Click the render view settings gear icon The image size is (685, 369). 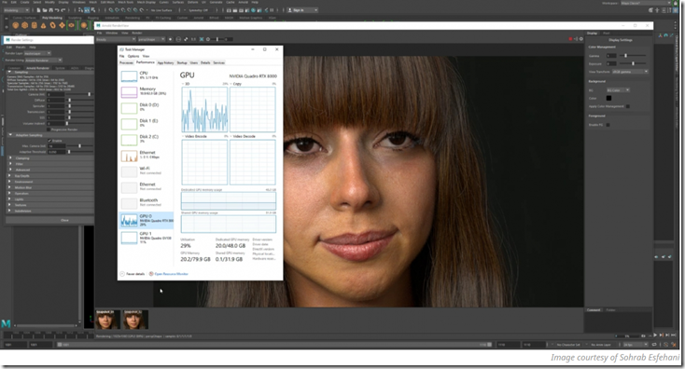pos(581,39)
